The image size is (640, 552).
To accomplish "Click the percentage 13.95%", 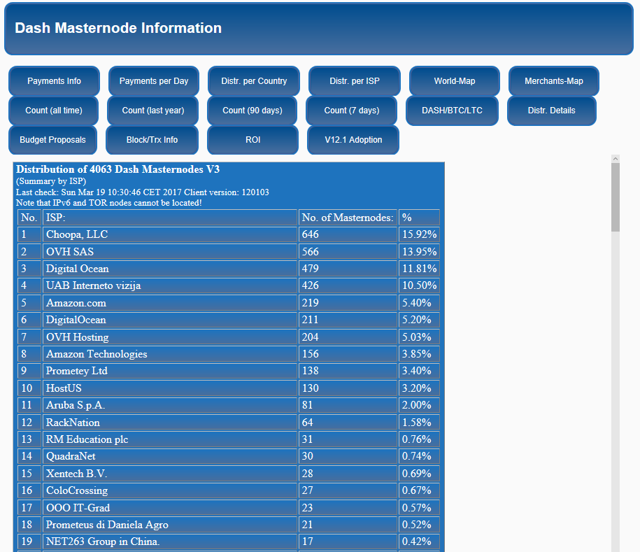I will [x=419, y=251].
